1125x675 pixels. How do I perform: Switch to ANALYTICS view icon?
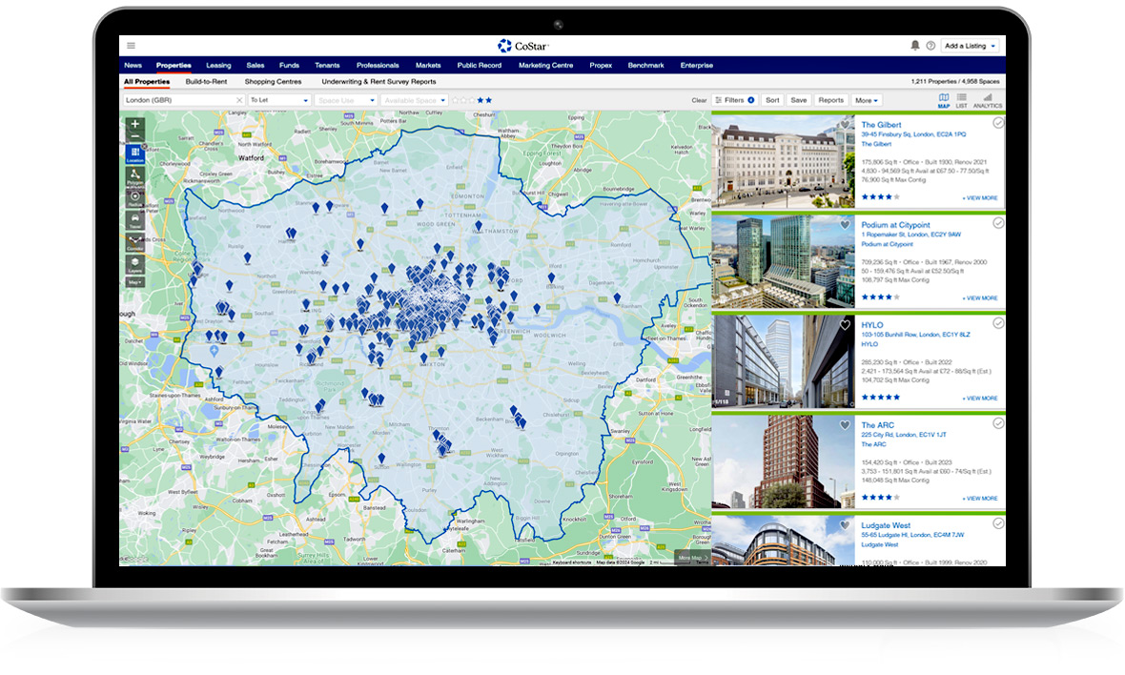click(x=988, y=100)
